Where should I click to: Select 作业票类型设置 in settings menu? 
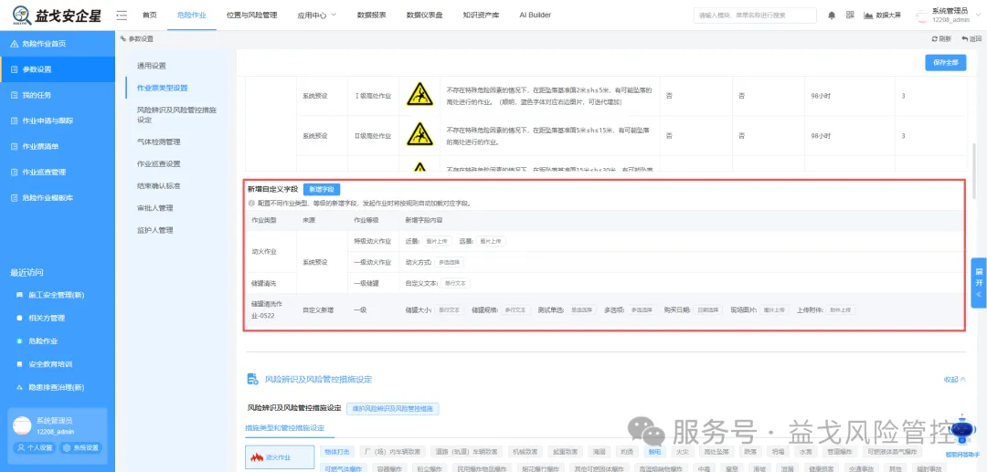click(163, 88)
